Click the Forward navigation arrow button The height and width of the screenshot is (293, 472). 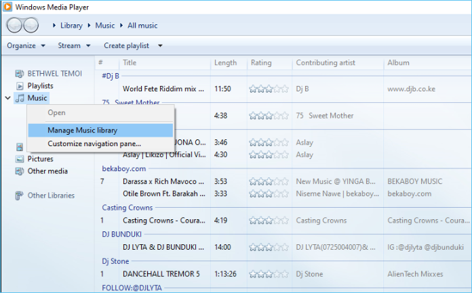[31, 26]
